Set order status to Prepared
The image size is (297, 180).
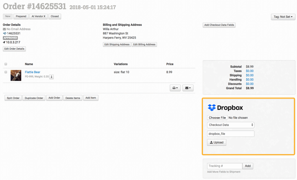click(21, 17)
